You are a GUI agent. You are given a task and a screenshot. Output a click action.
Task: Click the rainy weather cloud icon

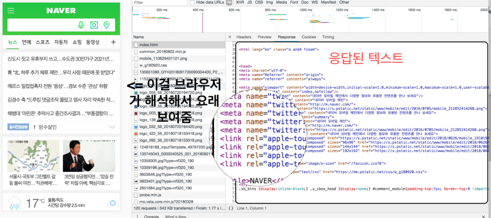tap(15, 203)
